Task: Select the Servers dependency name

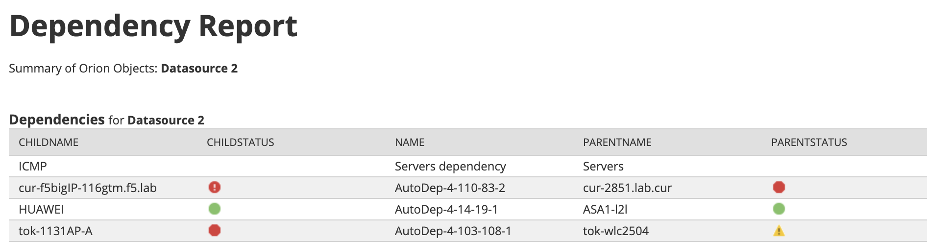Action: click(x=450, y=167)
